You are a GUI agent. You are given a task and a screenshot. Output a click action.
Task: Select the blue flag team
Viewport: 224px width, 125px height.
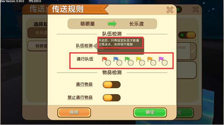[119, 63]
